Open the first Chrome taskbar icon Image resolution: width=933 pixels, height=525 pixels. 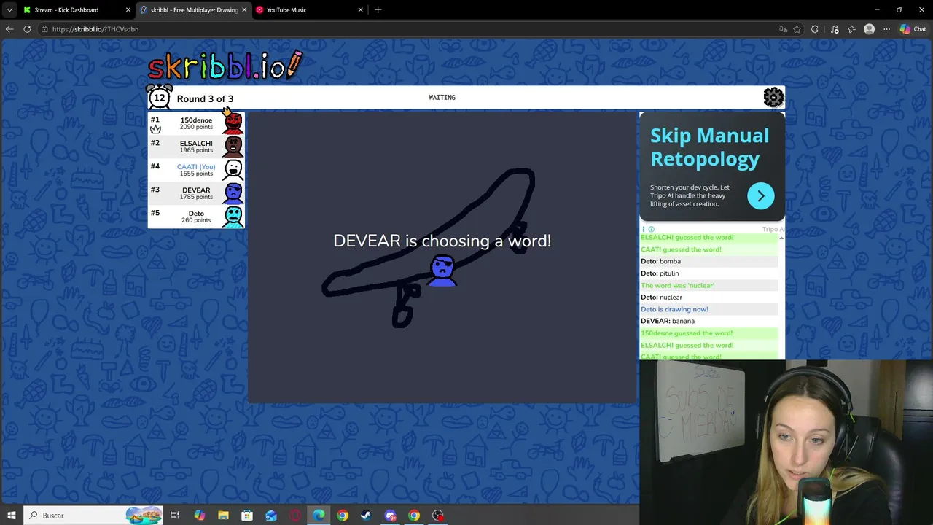coord(343,516)
